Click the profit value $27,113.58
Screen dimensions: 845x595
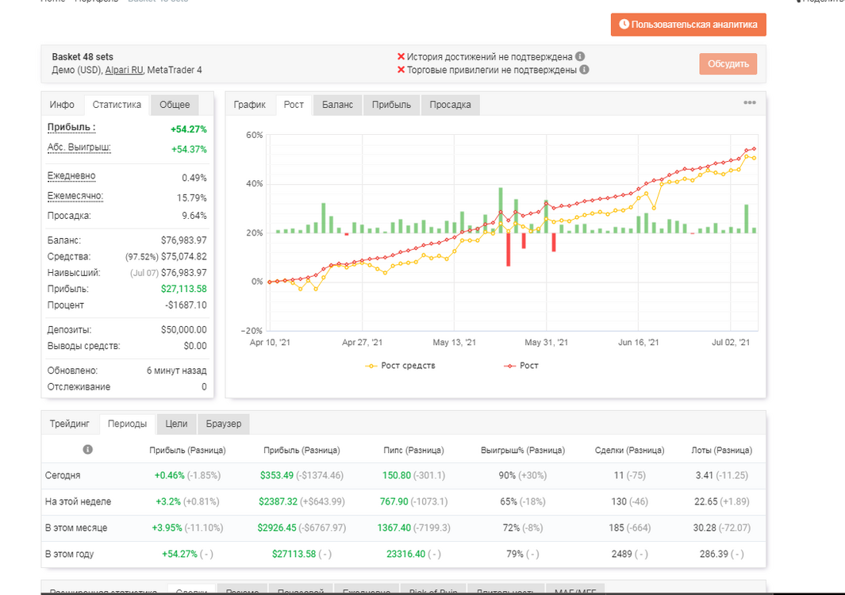(184, 289)
